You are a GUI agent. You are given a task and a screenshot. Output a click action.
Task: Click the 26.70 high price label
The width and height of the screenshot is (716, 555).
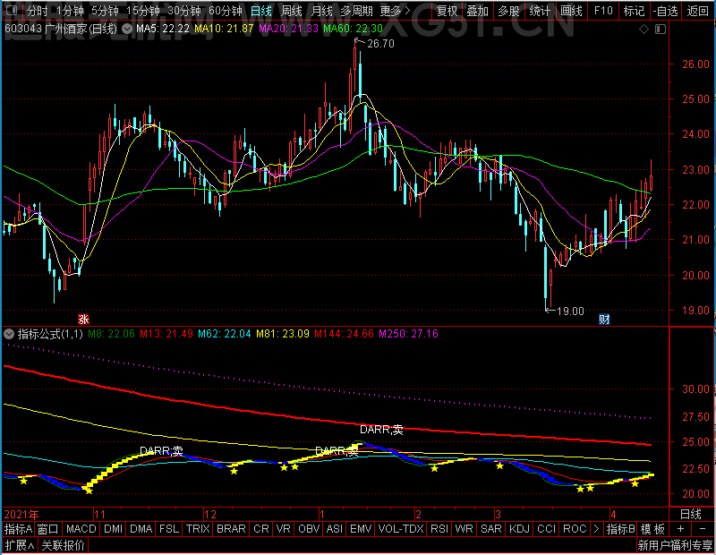point(381,44)
